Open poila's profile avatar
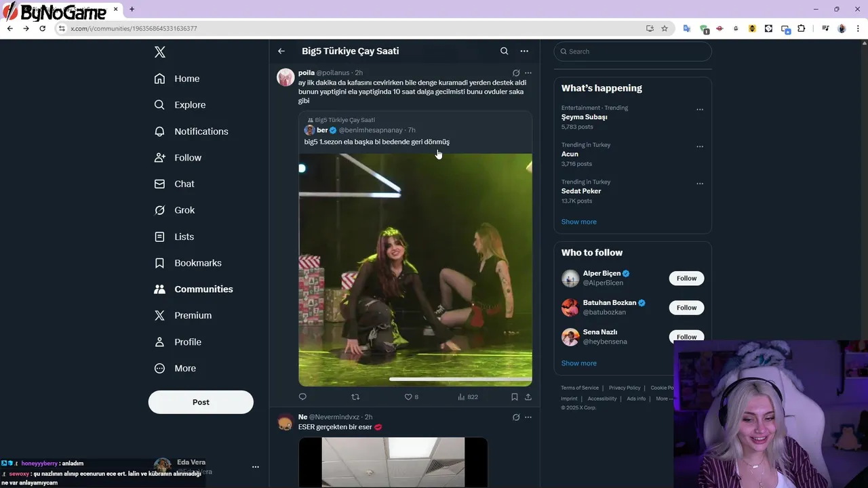The image size is (868, 488). pos(285,77)
